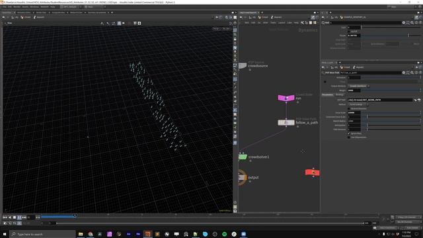
Task: Switch to the Render View tab
Action: pos(41,13)
